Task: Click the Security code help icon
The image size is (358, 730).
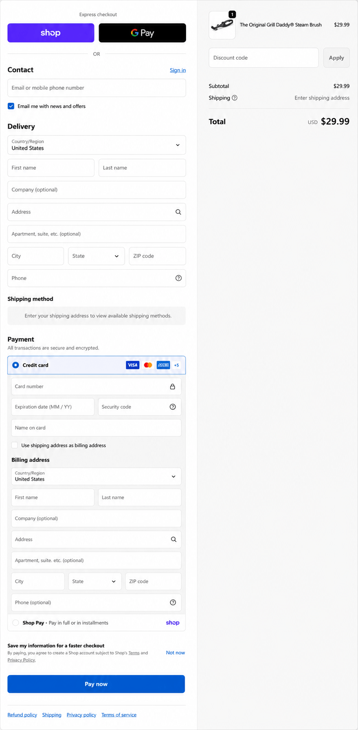Action: [x=173, y=407]
